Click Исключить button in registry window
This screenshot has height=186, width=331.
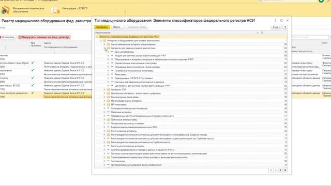[8, 37]
